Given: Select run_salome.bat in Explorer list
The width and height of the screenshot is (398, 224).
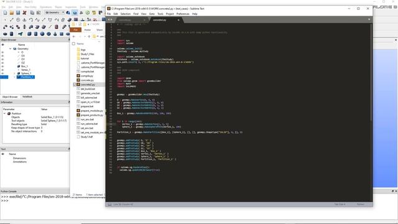Looking at the screenshot, I should click(89, 124).
